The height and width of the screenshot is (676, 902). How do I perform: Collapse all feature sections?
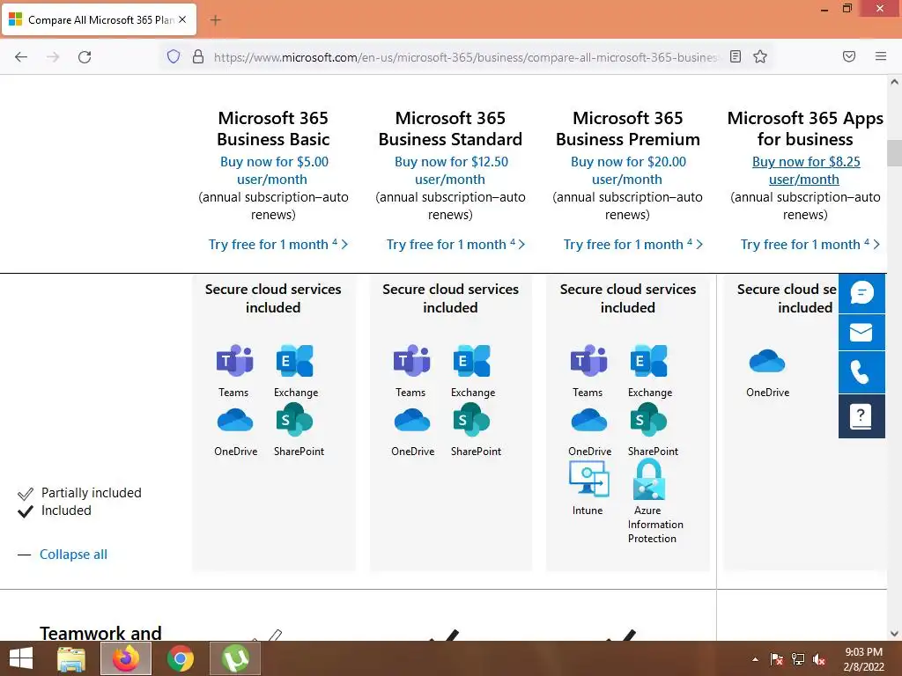[73, 555]
